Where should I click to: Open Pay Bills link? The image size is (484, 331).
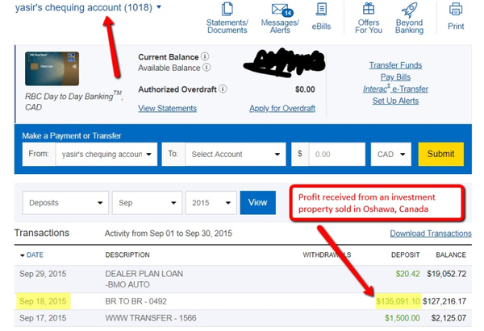point(395,77)
